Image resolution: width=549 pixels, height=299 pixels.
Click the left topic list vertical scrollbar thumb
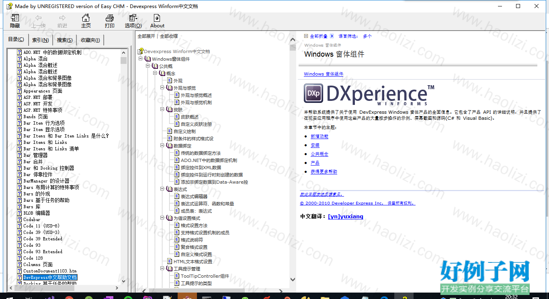[x=124, y=60]
